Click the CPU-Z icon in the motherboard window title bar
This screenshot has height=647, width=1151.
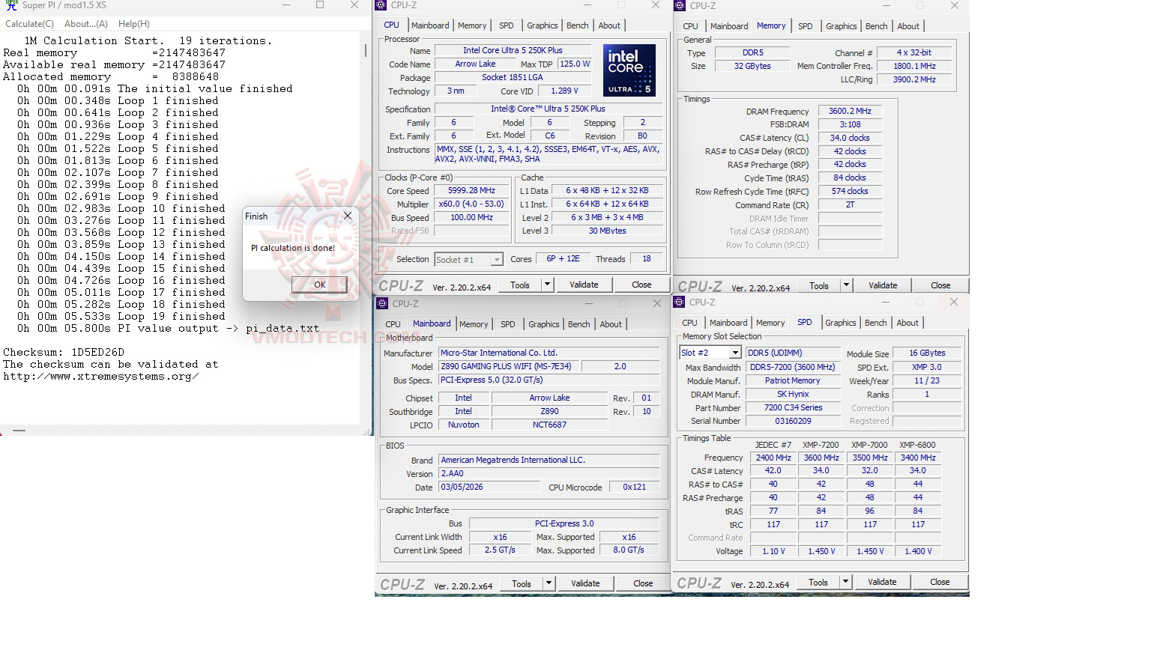point(382,303)
